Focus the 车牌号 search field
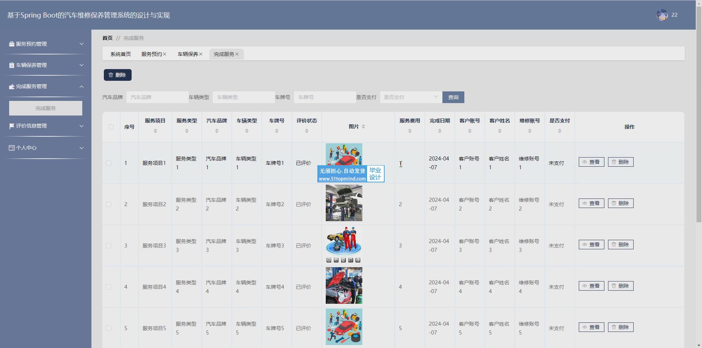The width and height of the screenshot is (702, 348). point(325,97)
